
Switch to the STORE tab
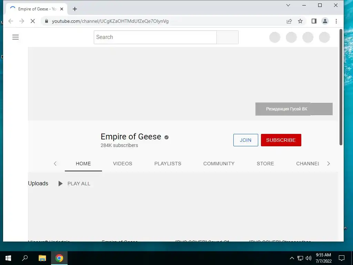[265, 164]
